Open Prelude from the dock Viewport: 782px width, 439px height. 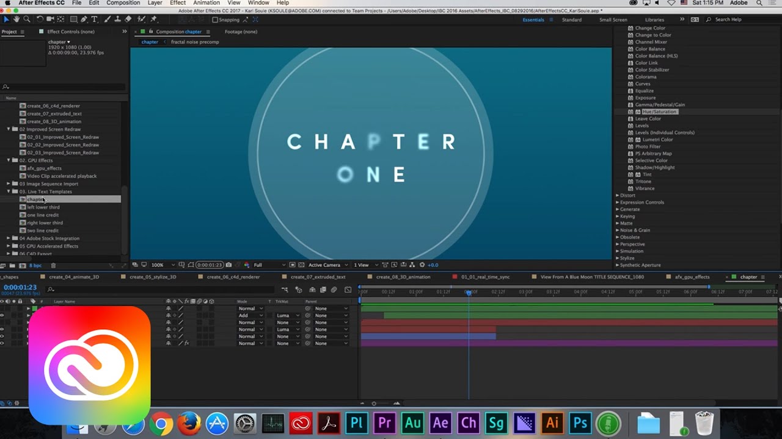tap(357, 423)
